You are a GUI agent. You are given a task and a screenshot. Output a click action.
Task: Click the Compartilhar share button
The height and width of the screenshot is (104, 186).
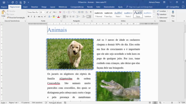[x=173, y=7]
